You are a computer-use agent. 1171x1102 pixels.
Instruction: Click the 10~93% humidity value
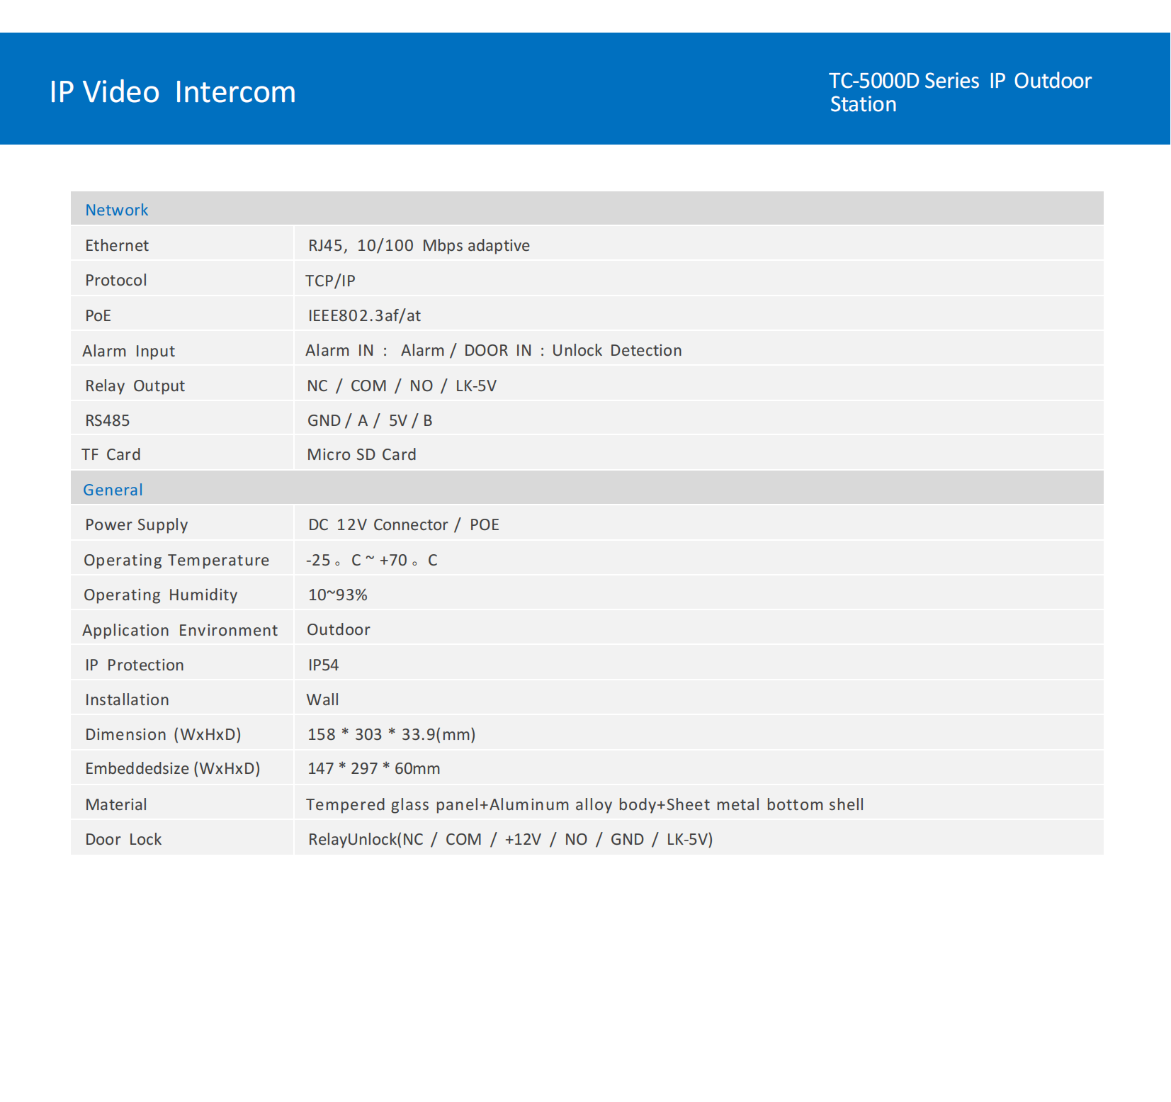click(x=337, y=595)
